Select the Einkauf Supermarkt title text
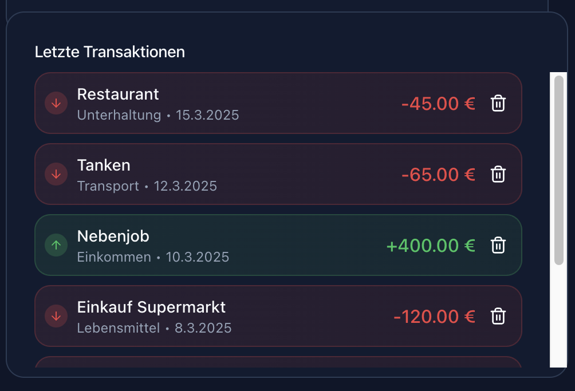Screen dimensions: 575x391 click(x=151, y=307)
